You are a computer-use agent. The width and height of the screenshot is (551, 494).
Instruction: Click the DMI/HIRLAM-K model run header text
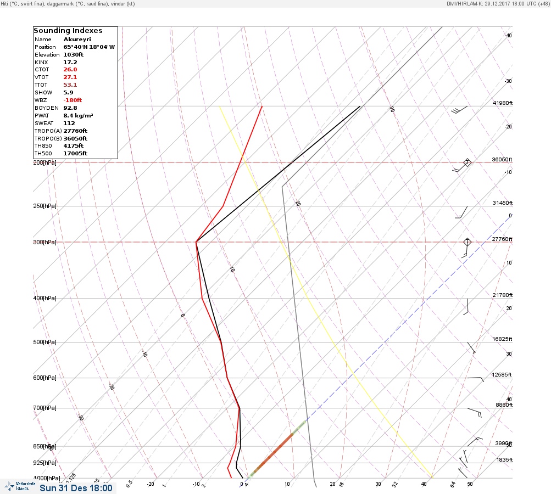498,3
